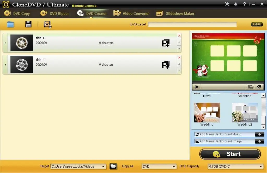Click the Add Menu Background Image field
This screenshot has height=173, width=267.
coord(224,141)
